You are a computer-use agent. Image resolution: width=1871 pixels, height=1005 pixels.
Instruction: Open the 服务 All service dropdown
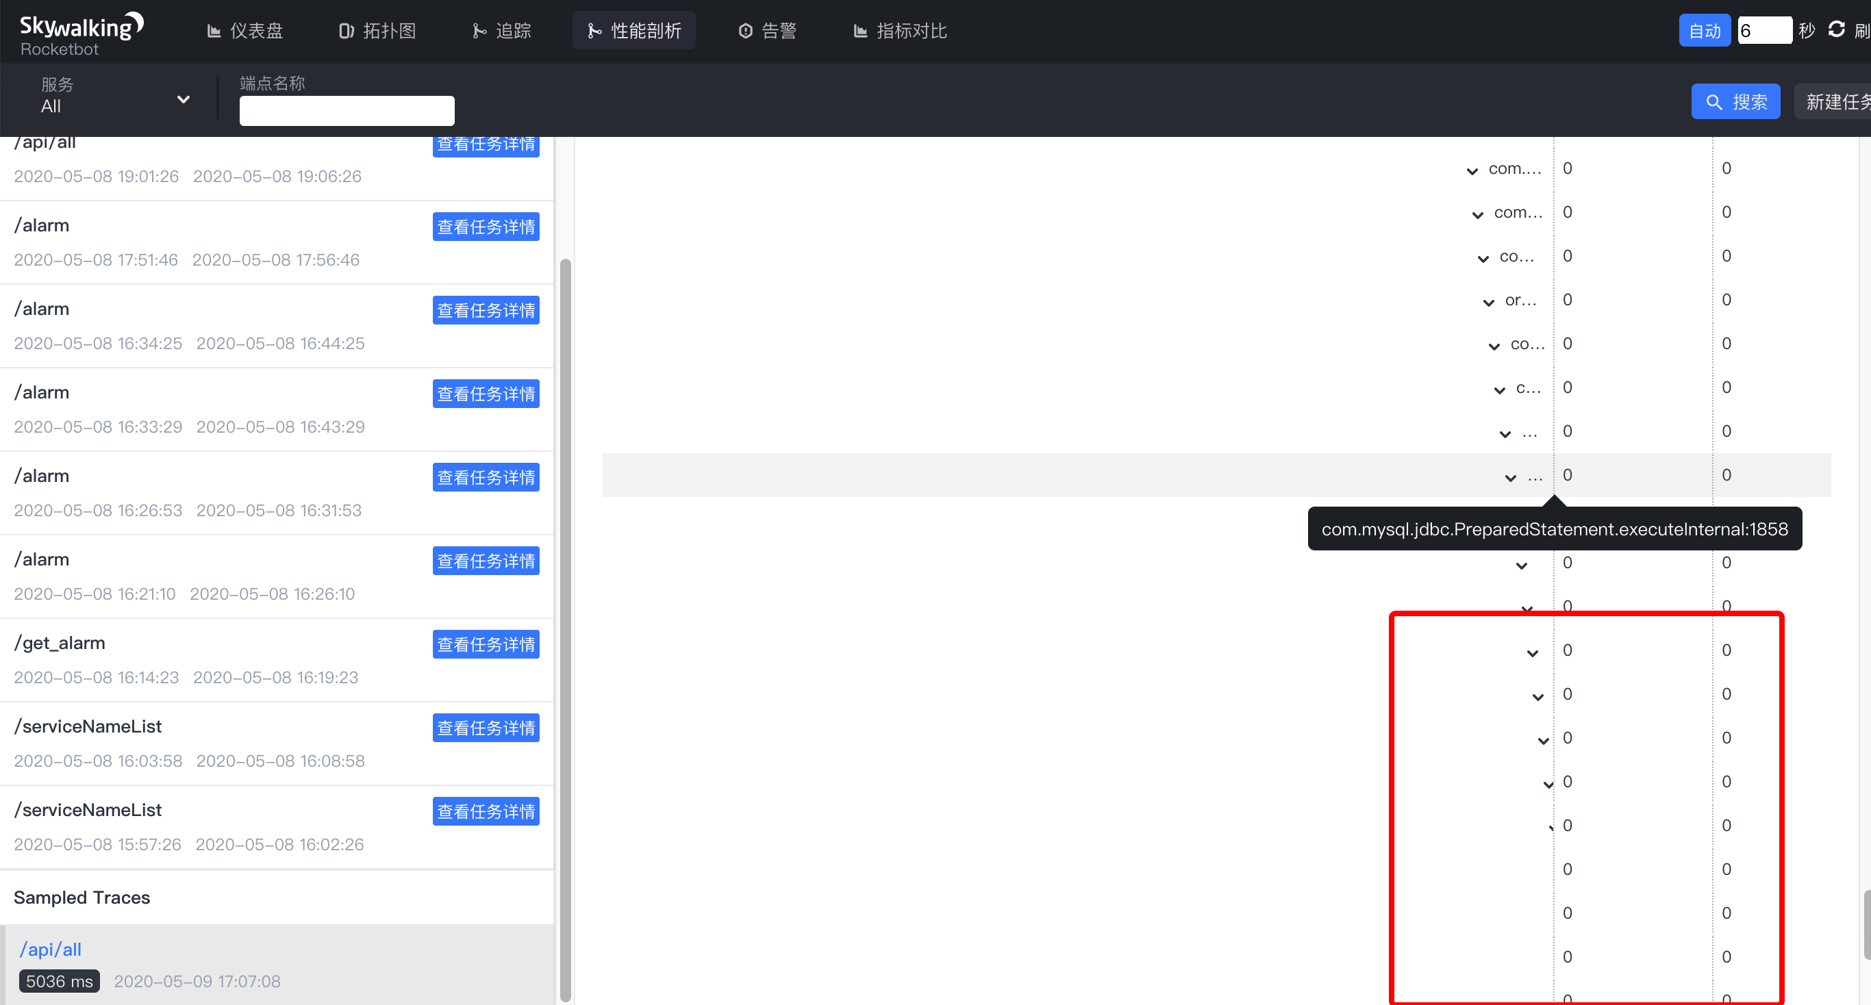(116, 97)
